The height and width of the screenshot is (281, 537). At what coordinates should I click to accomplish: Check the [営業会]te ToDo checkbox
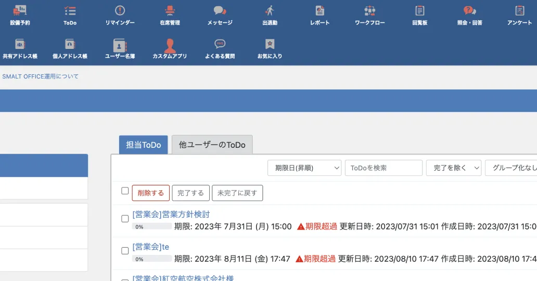tap(125, 251)
